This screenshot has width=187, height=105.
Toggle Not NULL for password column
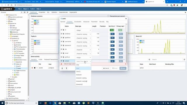click(112, 45)
